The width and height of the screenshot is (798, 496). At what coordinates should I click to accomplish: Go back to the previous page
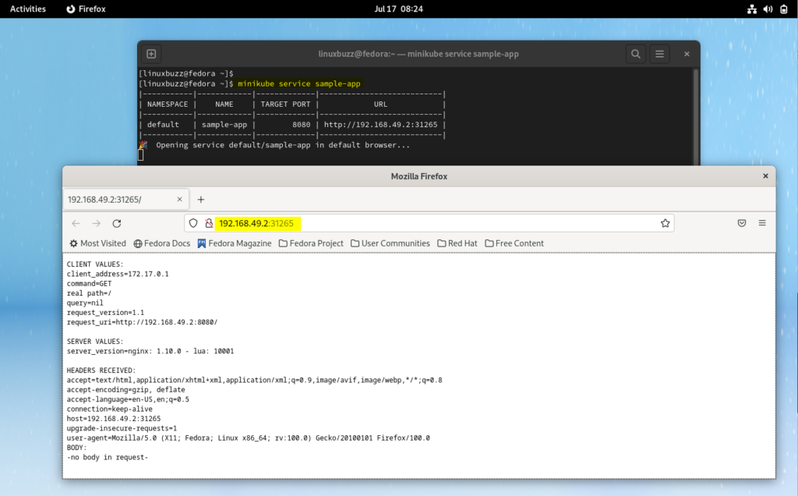(x=76, y=223)
